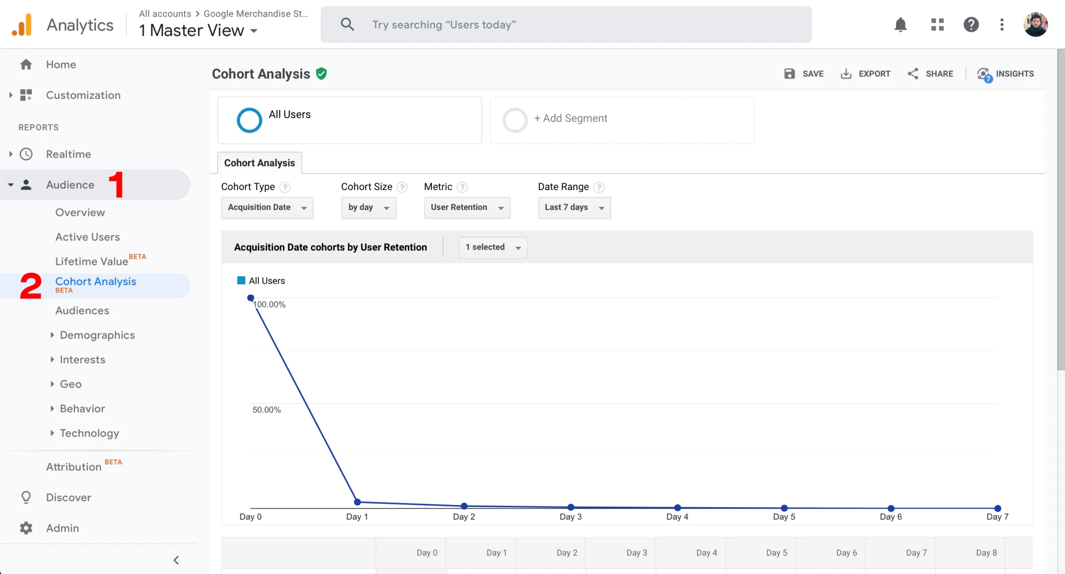Collapse sidebar with left chevron arrow

click(x=176, y=560)
